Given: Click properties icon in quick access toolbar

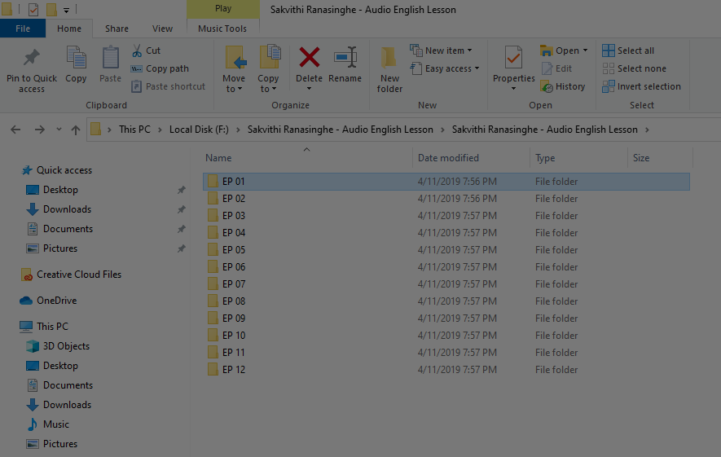Looking at the screenshot, I should pos(33,9).
